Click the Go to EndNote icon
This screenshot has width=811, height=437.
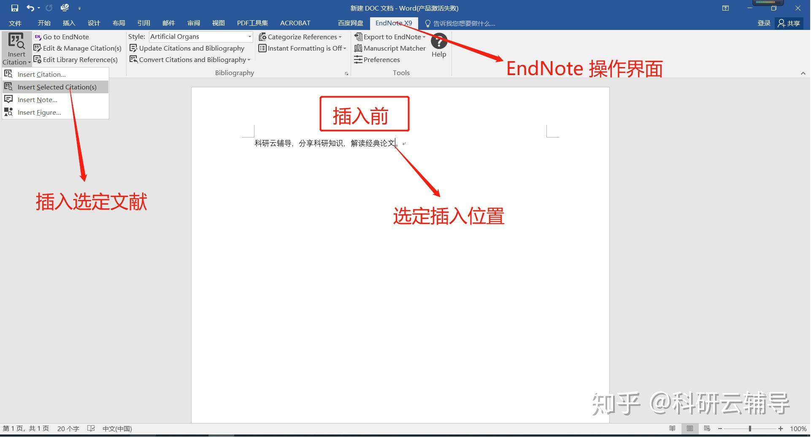click(x=38, y=37)
